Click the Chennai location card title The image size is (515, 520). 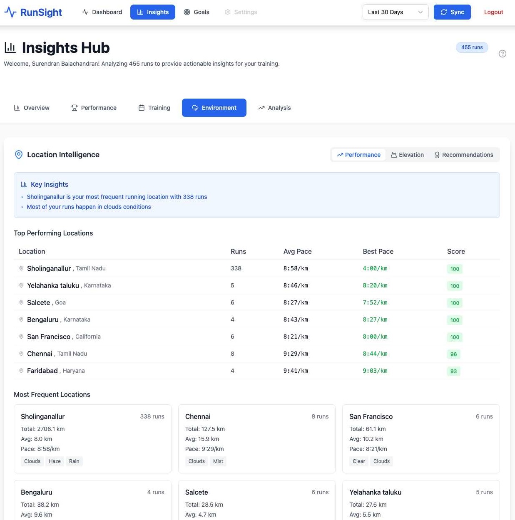(198, 416)
